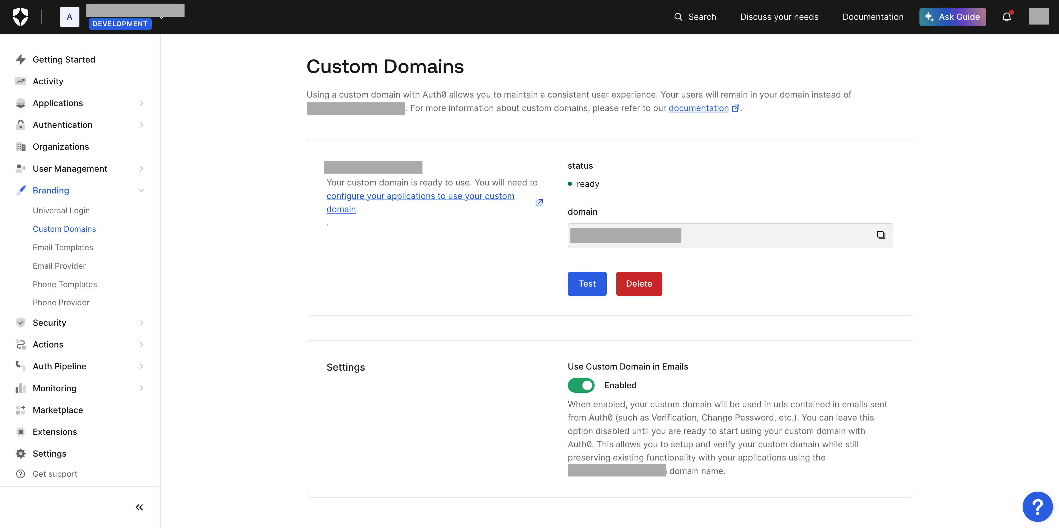Screen dimensions: 1059x528
Task: Click the Get support question icon
Action: click(x=21, y=474)
